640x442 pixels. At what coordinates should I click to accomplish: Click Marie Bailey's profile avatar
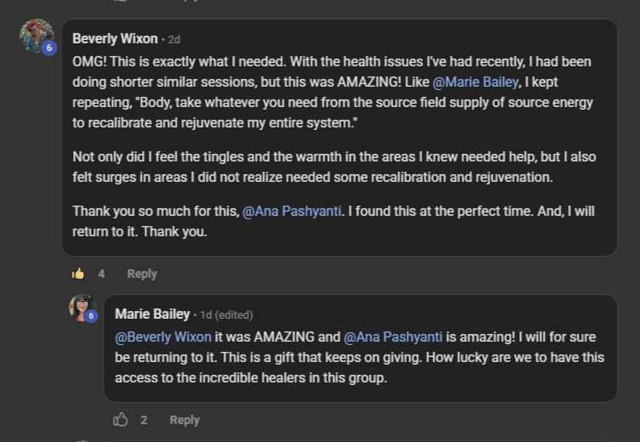pos(81,307)
